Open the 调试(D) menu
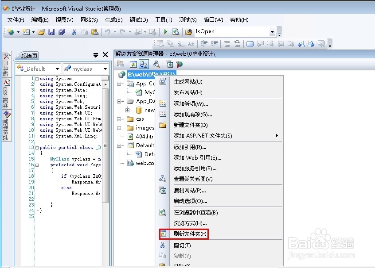Screen dimensions: 375x268 coord(139,20)
